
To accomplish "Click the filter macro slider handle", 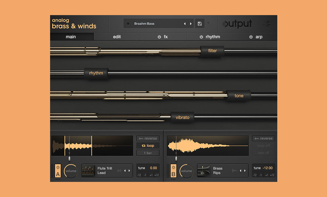I will [x=212, y=51].
